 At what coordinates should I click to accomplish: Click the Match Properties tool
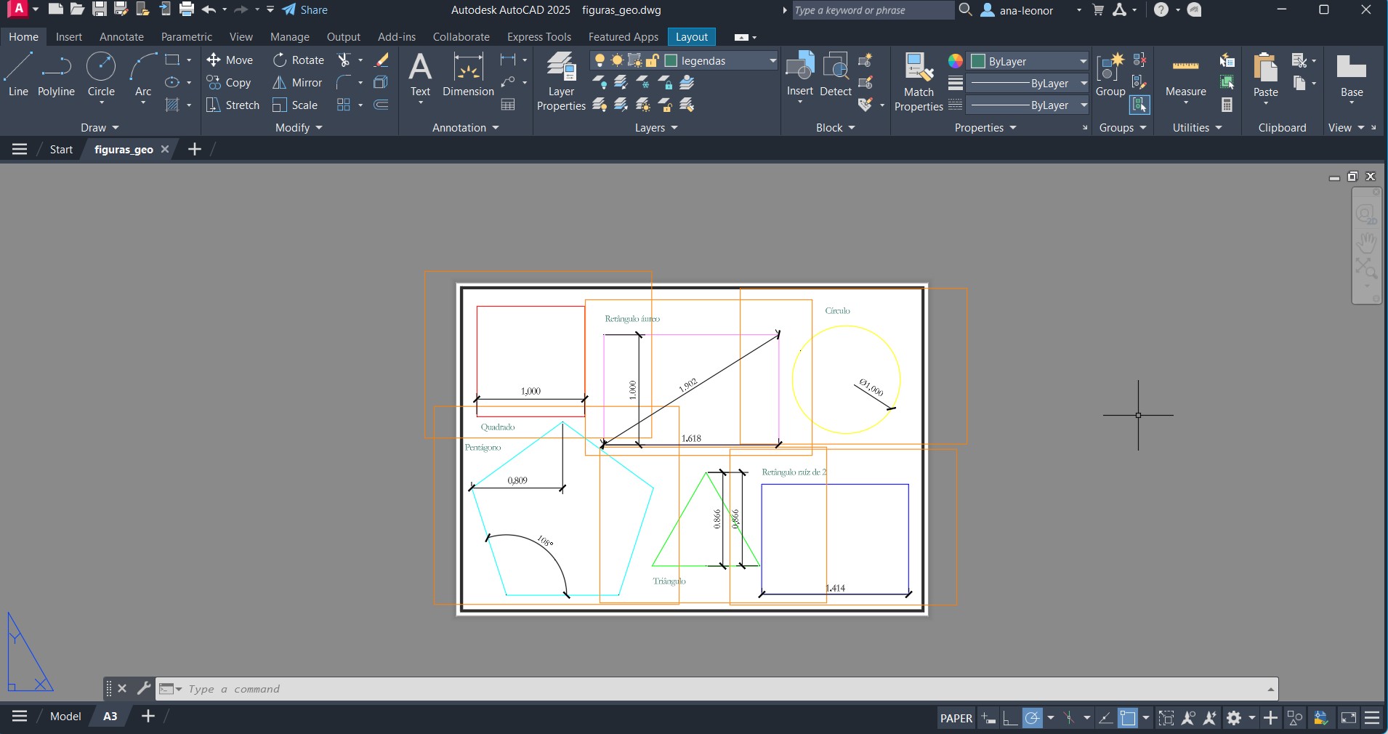[x=919, y=81]
